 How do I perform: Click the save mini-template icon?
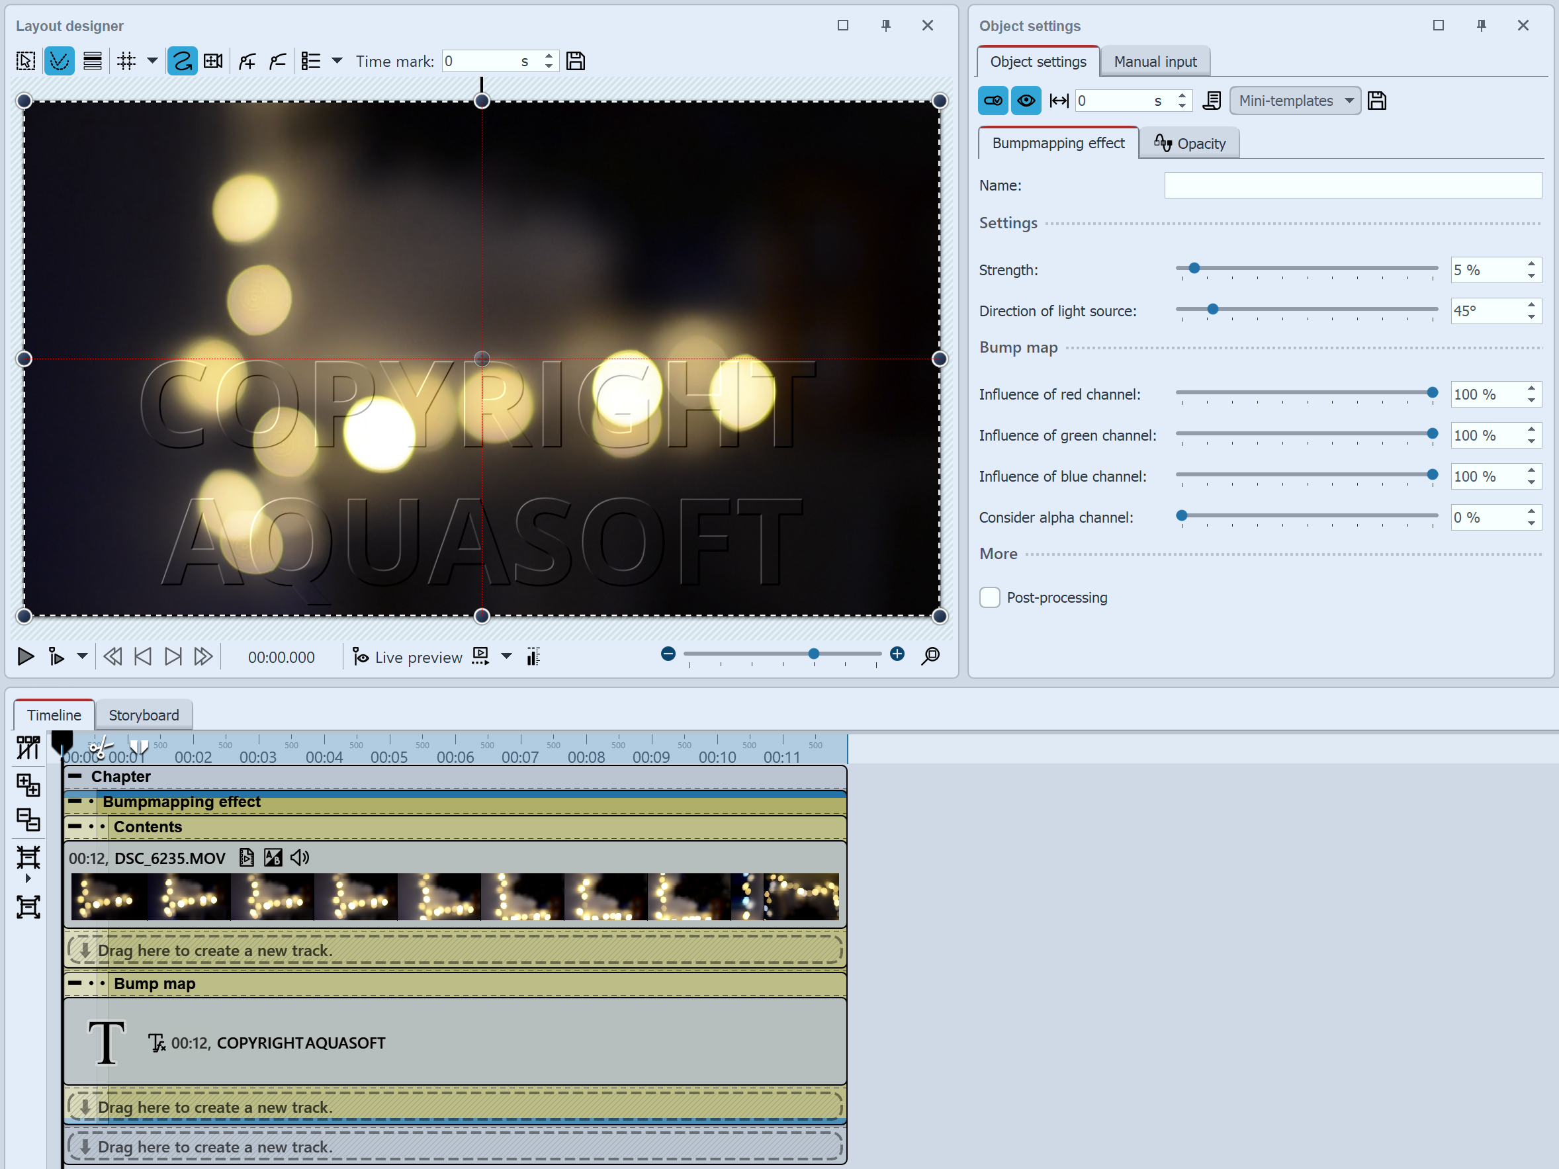coord(1376,101)
